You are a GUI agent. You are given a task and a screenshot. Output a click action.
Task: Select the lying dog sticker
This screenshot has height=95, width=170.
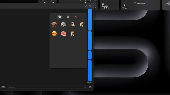coord(73,24)
